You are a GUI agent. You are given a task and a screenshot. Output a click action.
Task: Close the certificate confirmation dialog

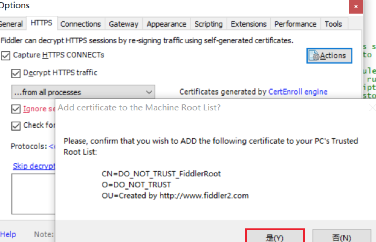(x=372, y=108)
